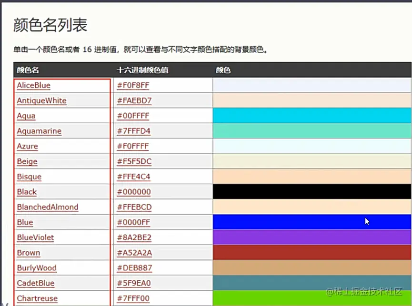
Task: Click the 颜色 column header
Action: [223, 70]
